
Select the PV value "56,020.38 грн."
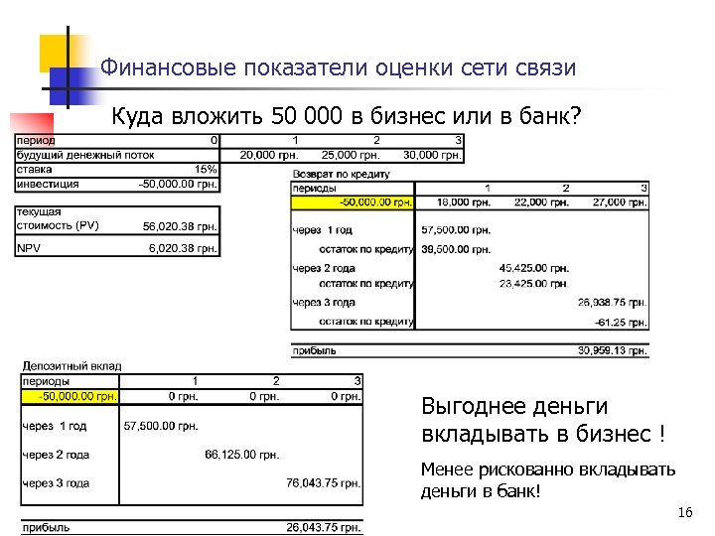(x=180, y=226)
